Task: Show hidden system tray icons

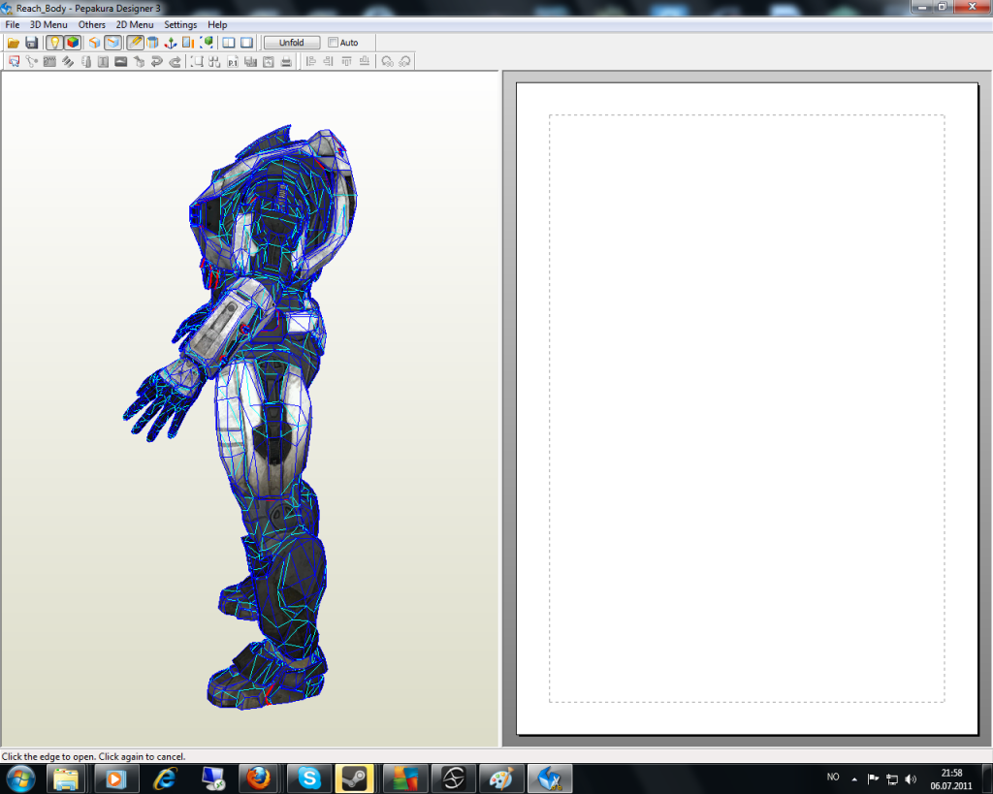Action: 854,778
